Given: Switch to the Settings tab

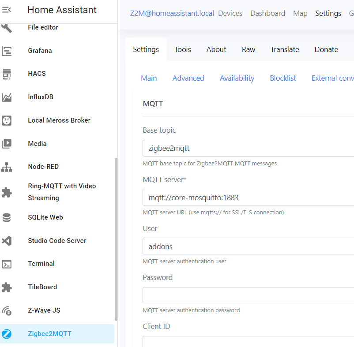Looking at the screenshot, I should tap(146, 49).
